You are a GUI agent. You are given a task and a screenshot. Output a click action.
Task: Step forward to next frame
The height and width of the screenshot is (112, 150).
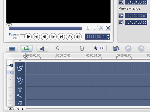[53, 37]
